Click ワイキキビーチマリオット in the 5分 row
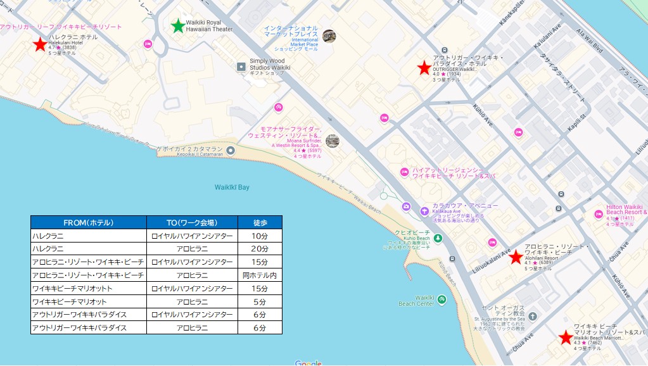This screenshot has width=648, height=366. point(89,301)
